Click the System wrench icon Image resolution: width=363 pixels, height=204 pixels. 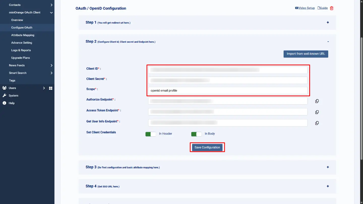tap(4, 95)
